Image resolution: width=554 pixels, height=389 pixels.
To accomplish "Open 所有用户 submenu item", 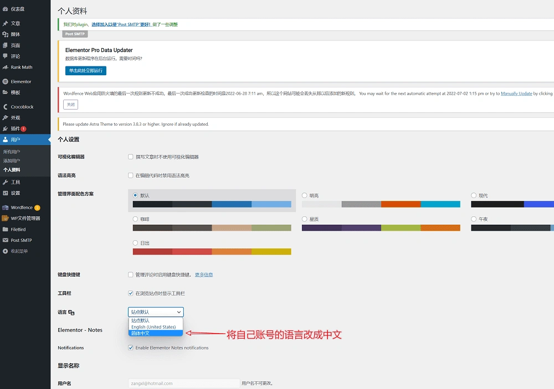I will coord(12,152).
